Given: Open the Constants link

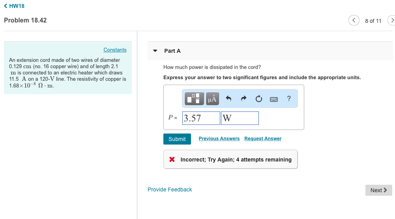Looking at the screenshot, I should pyautogui.click(x=115, y=50).
